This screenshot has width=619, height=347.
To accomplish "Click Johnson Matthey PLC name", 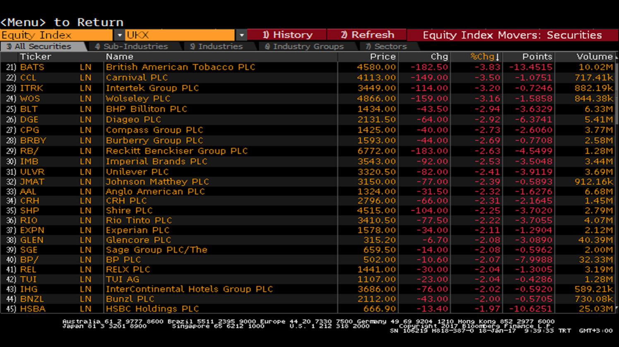I will click(157, 182).
